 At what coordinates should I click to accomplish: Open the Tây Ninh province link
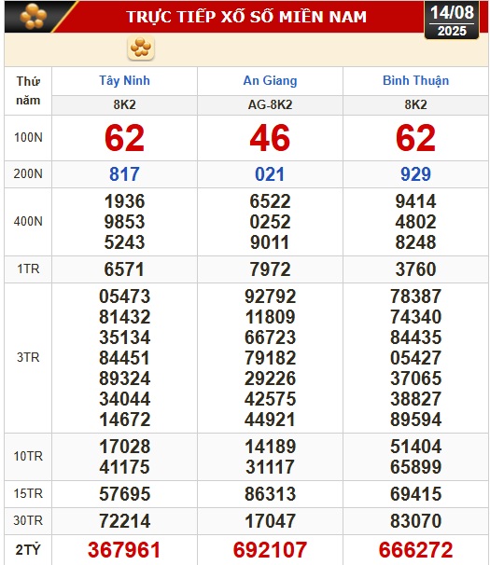click(x=124, y=80)
